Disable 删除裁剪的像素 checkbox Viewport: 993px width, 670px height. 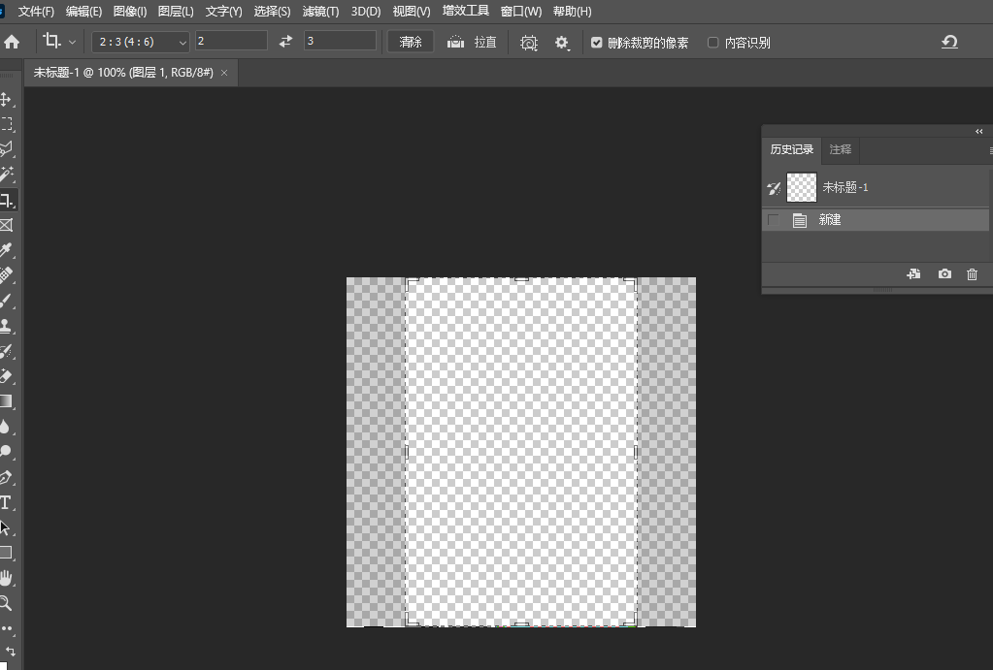tap(595, 42)
